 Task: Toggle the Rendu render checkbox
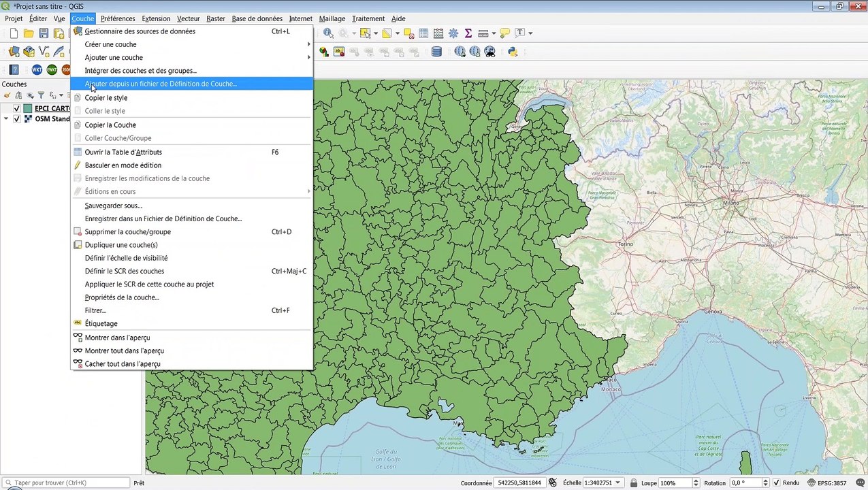click(x=776, y=483)
